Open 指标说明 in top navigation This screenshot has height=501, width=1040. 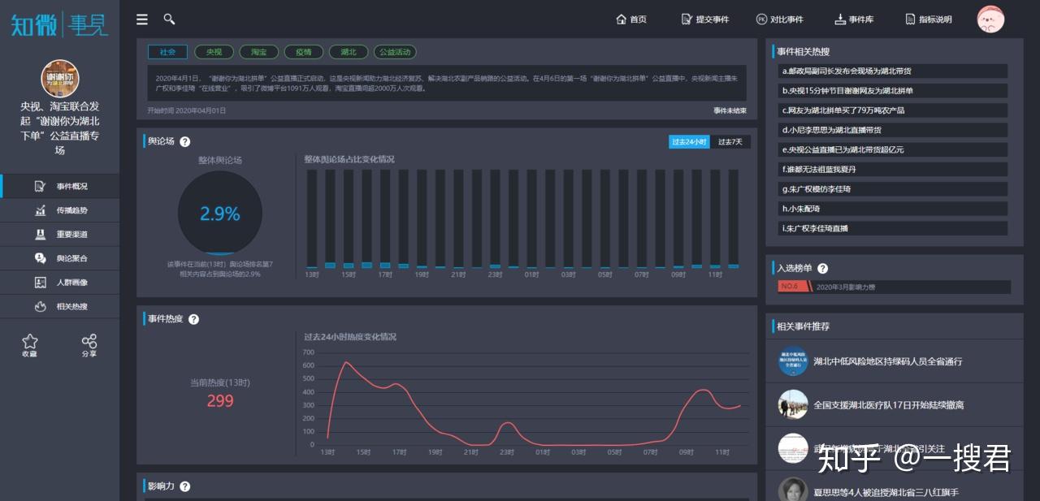[x=928, y=19]
